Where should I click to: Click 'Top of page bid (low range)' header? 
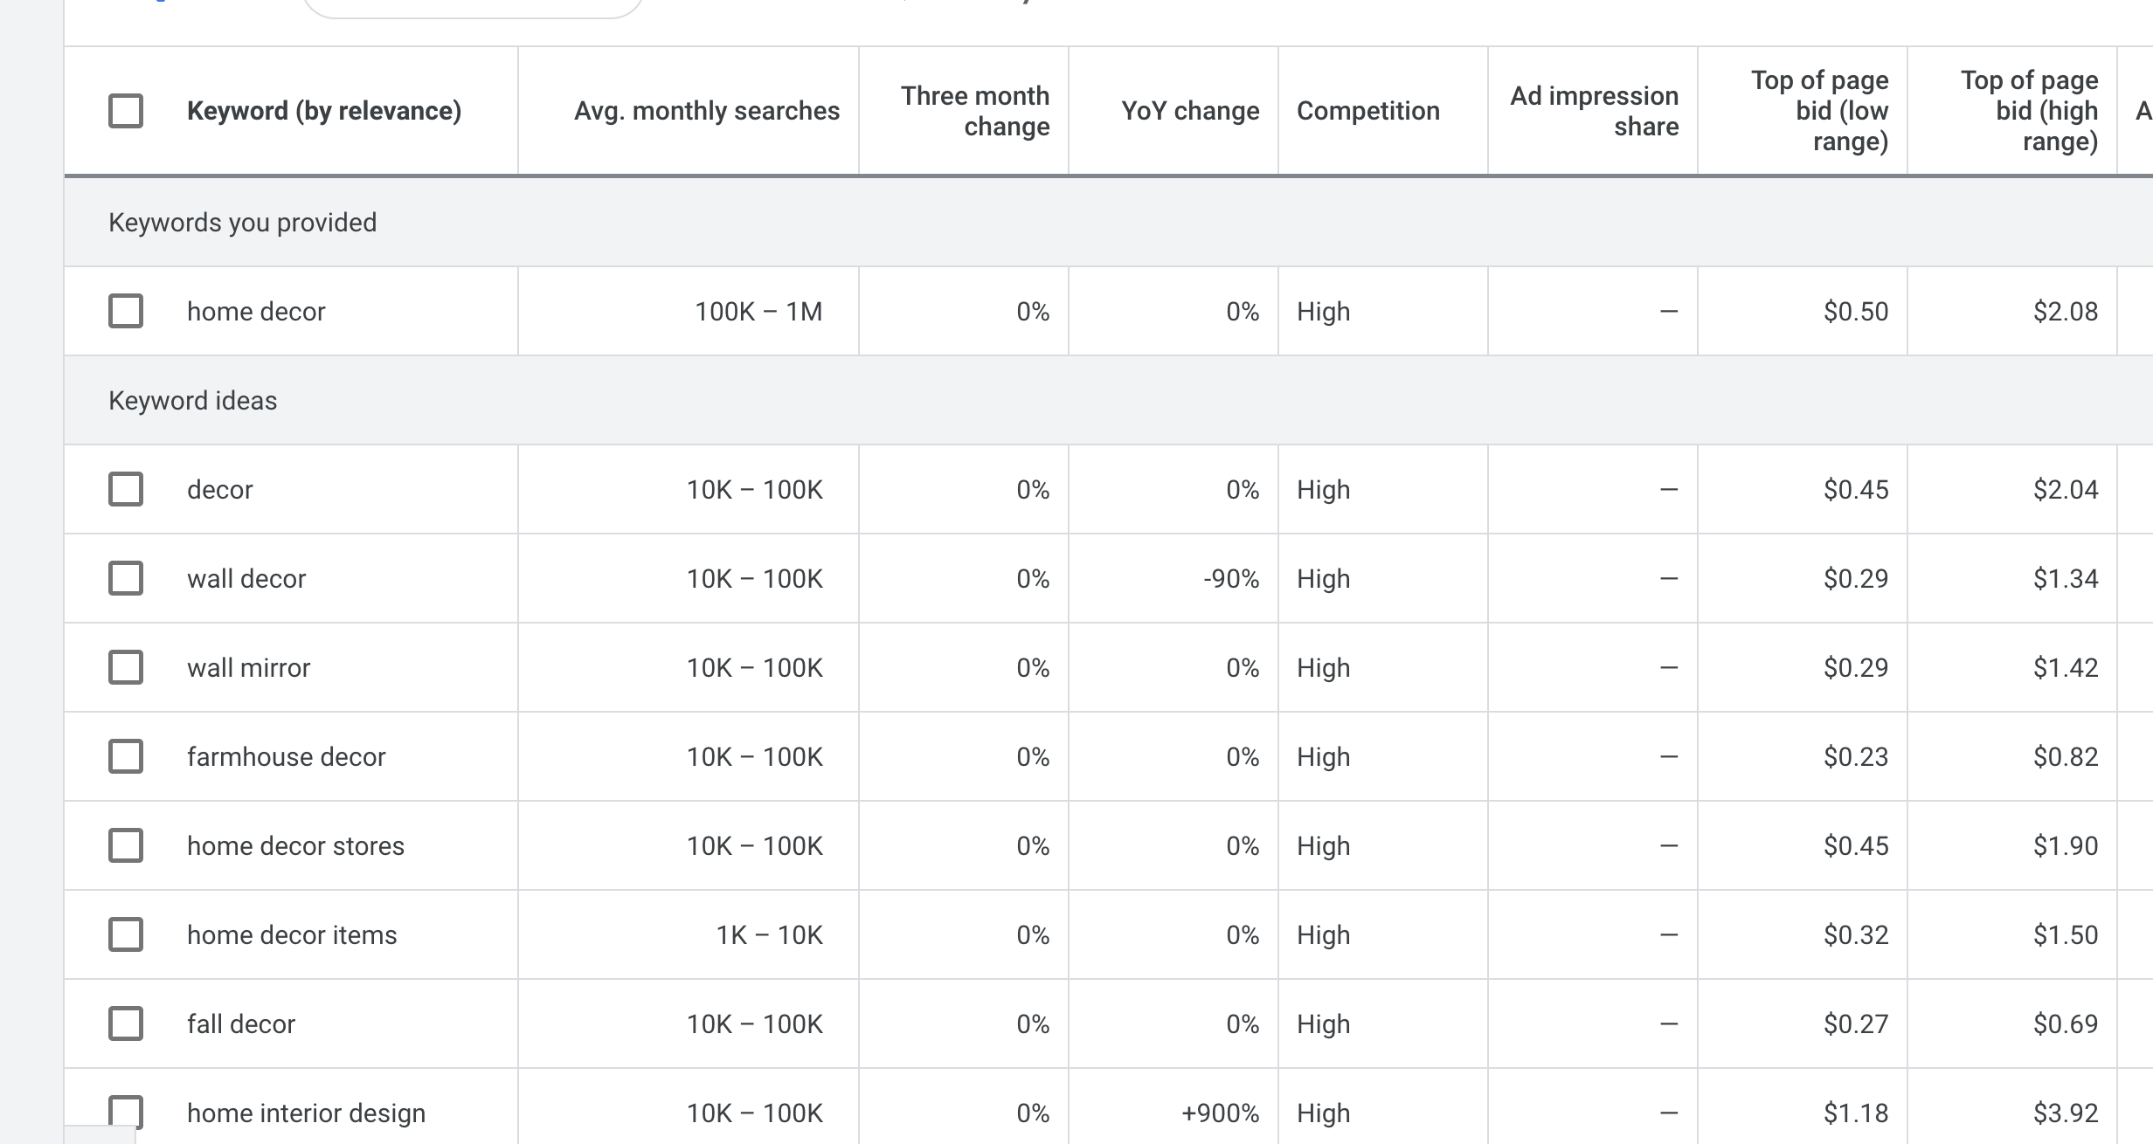(x=1819, y=111)
